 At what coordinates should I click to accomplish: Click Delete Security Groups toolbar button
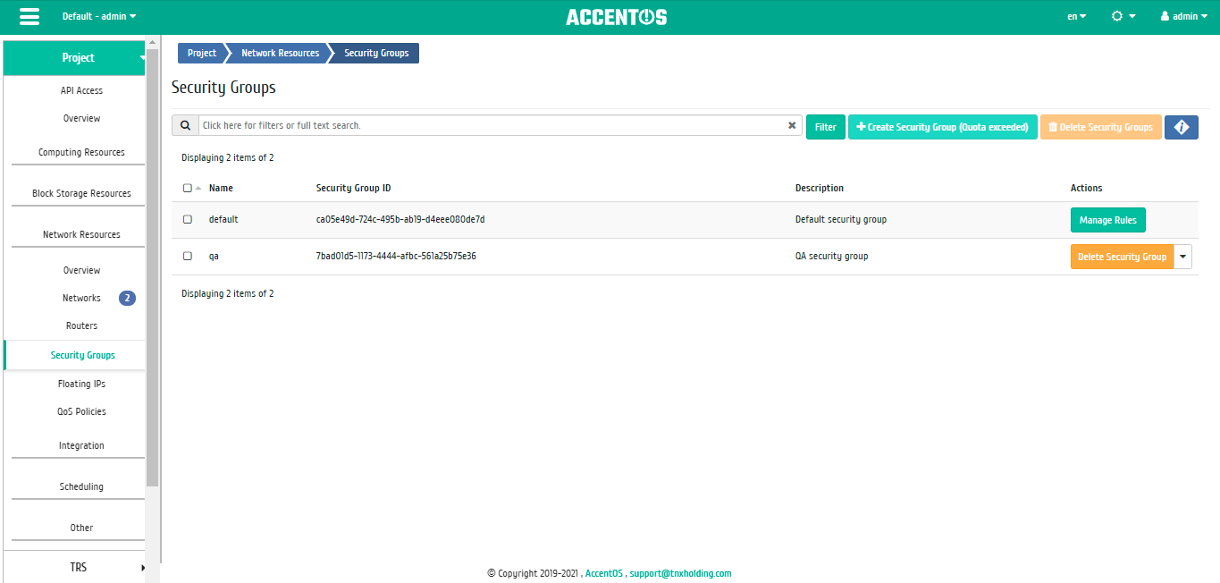tap(1100, 127)
